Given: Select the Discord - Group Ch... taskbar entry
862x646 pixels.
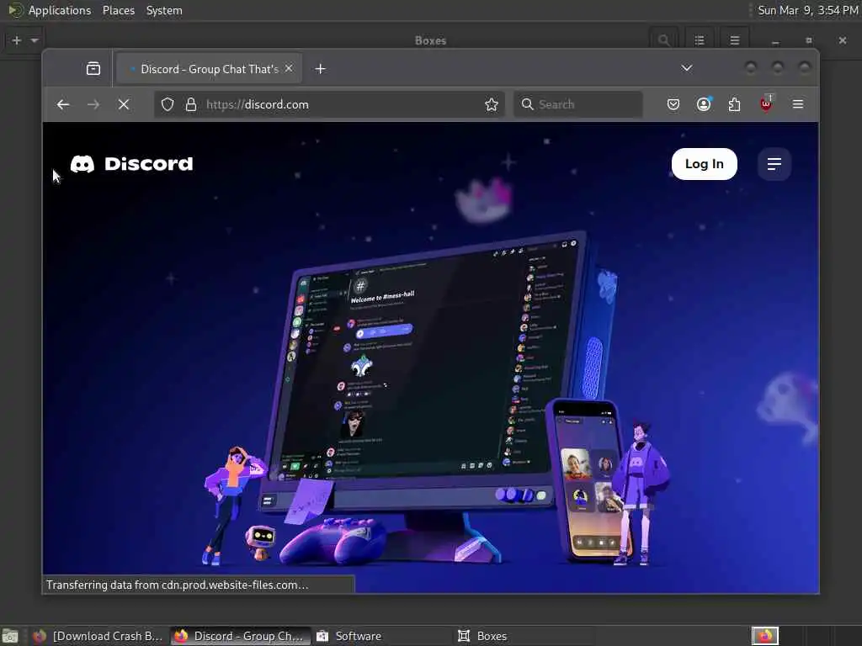Looking at the screenshot, I should coord(240,636).
